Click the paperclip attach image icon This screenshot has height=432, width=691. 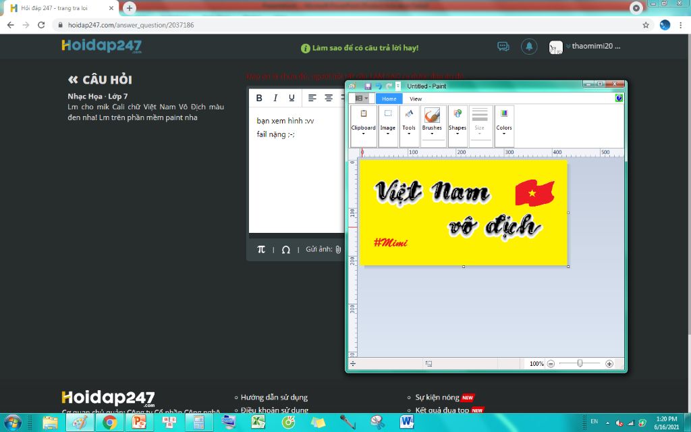tap(338, 250)
